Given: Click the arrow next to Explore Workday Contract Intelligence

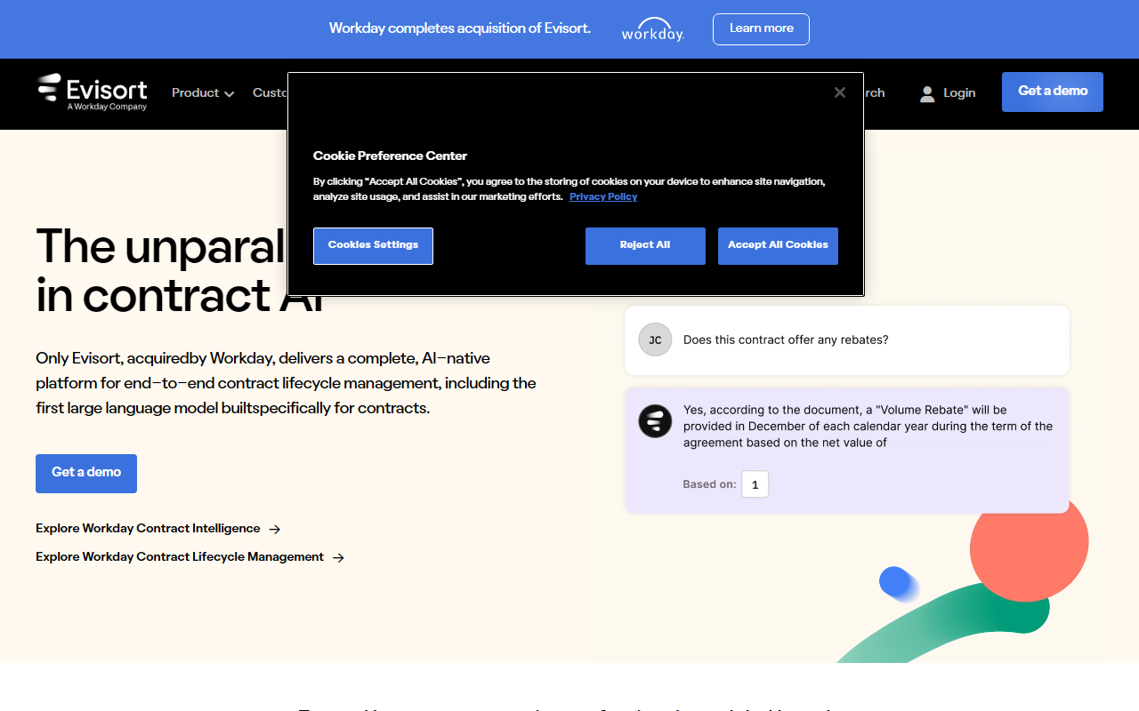Looking at the screenshot, I should click(x=275, y=529).
